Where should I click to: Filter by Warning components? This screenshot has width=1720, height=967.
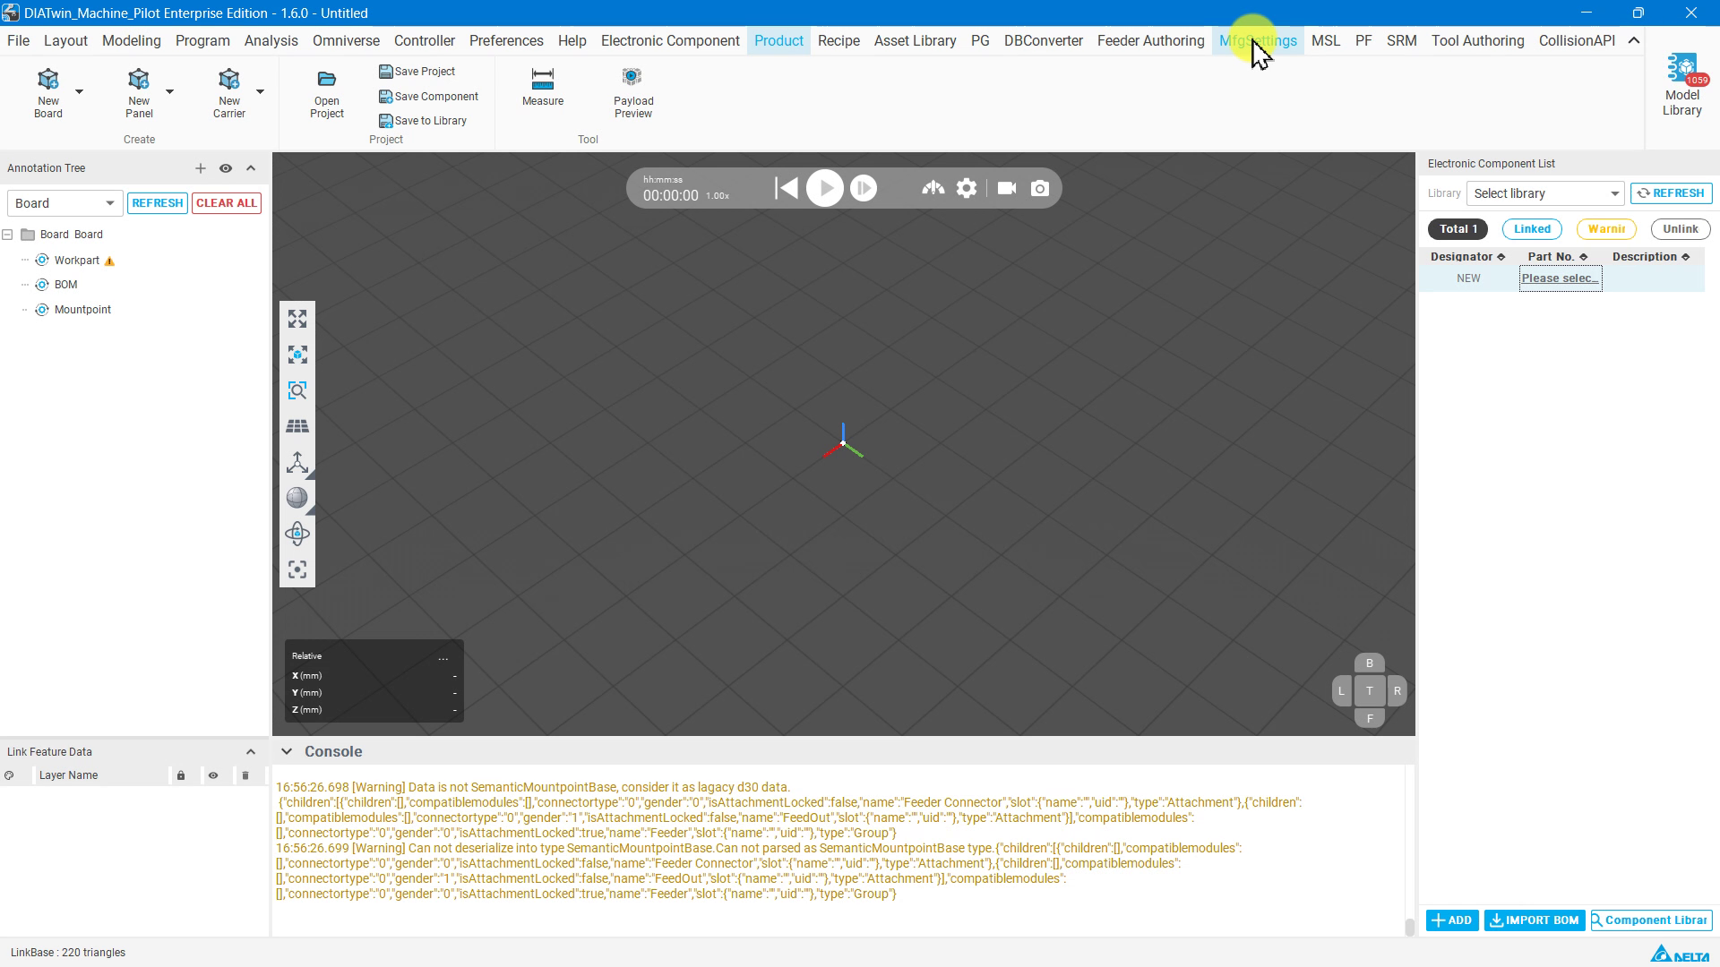click(1606, 229)
